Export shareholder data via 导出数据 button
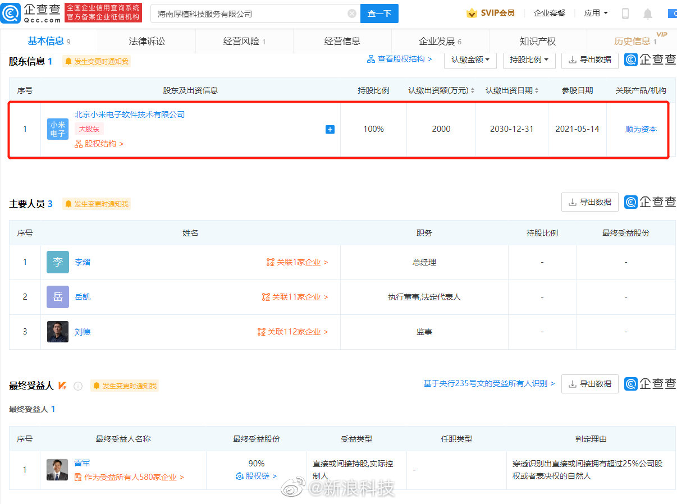 click(589, 59)
